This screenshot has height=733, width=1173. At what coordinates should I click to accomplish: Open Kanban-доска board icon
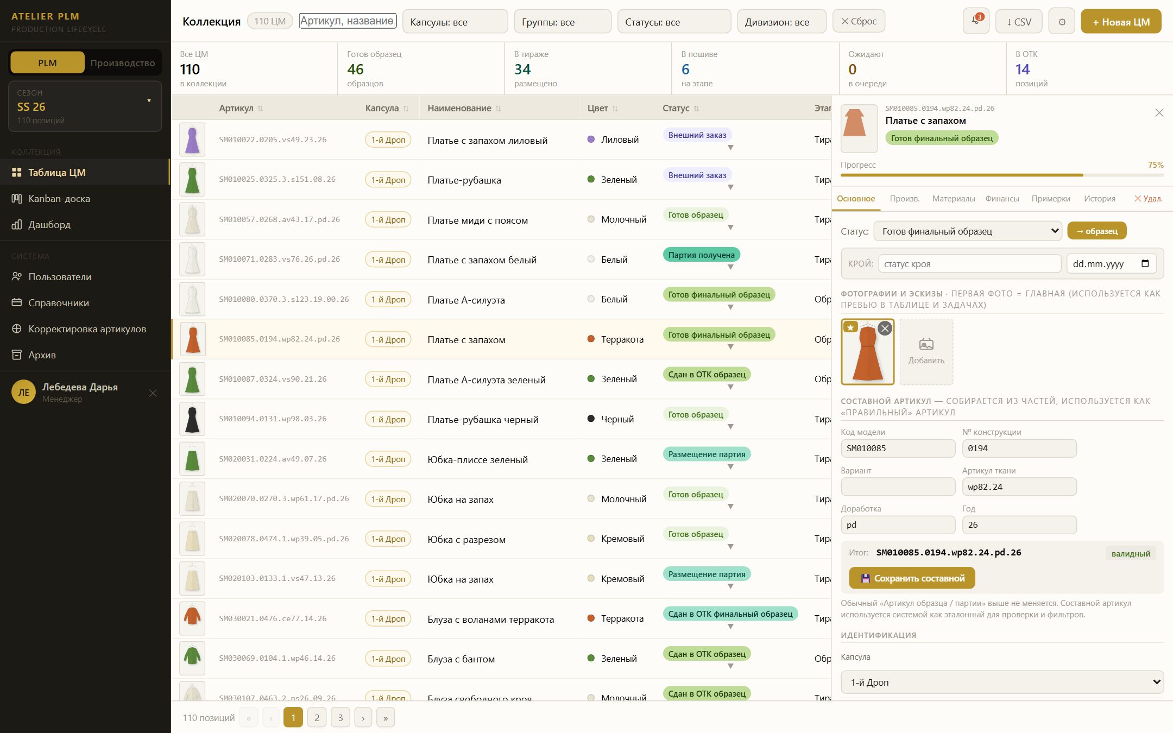coord(17,198)
